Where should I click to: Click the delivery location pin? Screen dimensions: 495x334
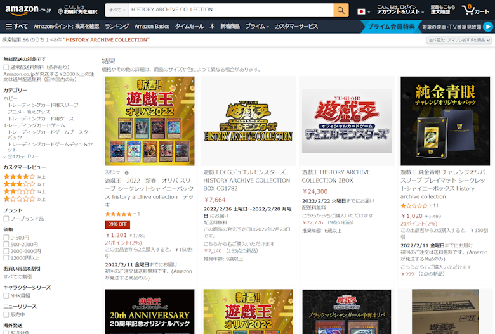tap(60, 11)
